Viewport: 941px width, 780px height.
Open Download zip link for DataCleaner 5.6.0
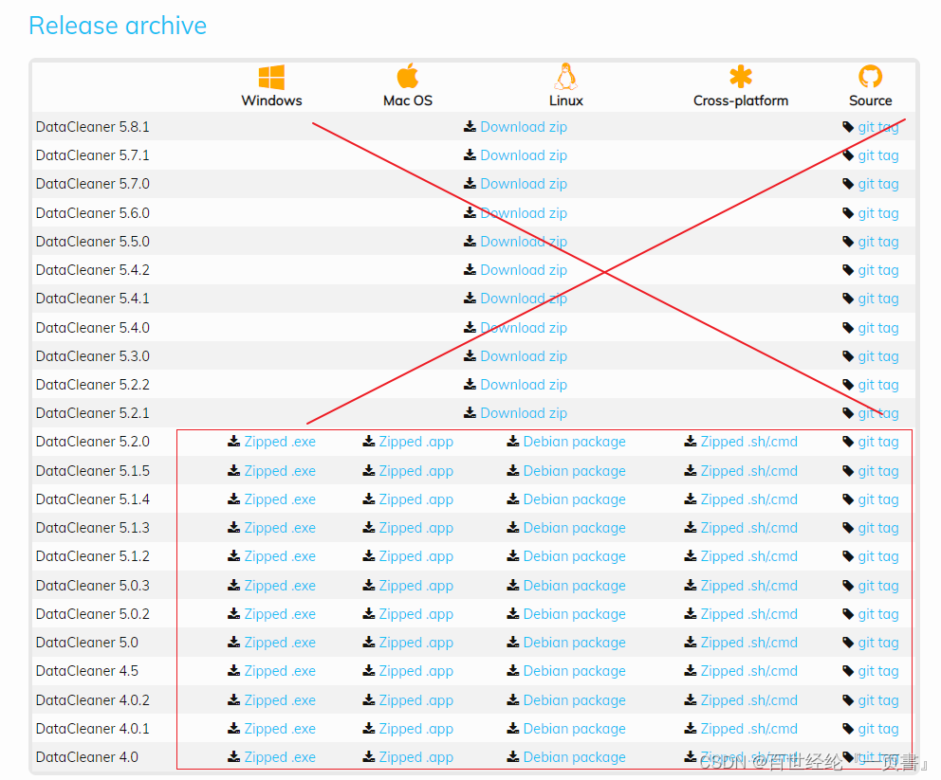tap(524, 213)
